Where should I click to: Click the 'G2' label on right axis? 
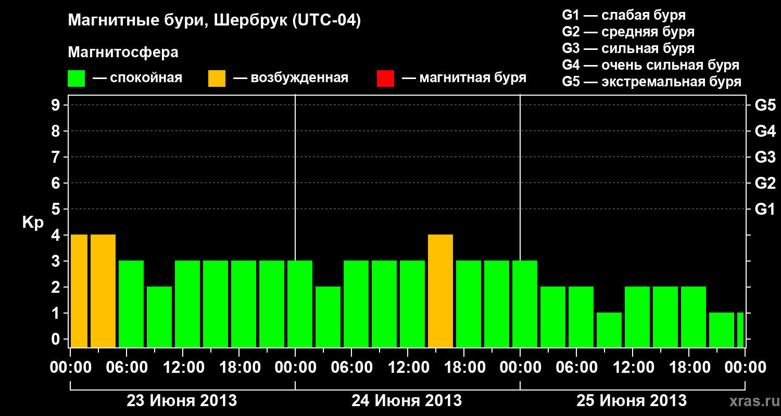pos(765,183)
